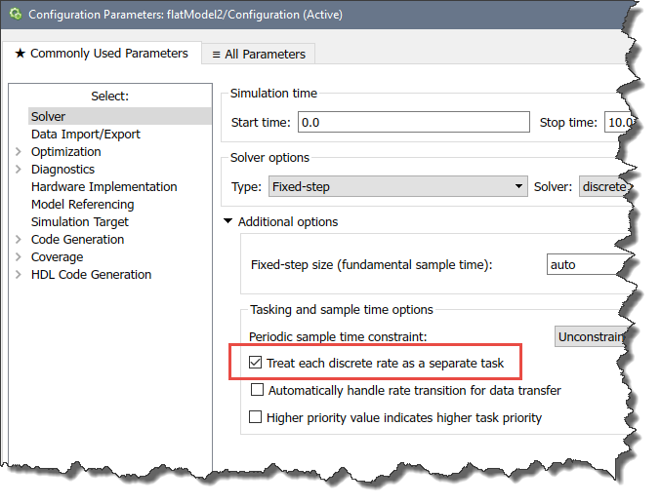The height and width of the screenshot is (504, 661).
Task: Expand HDL Code Generation node arrow
Action: click(19, 275)
